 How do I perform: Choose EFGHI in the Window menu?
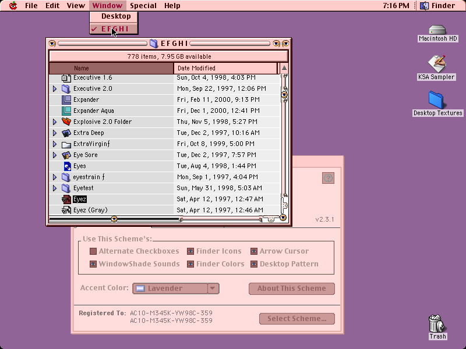pos(114,29)
